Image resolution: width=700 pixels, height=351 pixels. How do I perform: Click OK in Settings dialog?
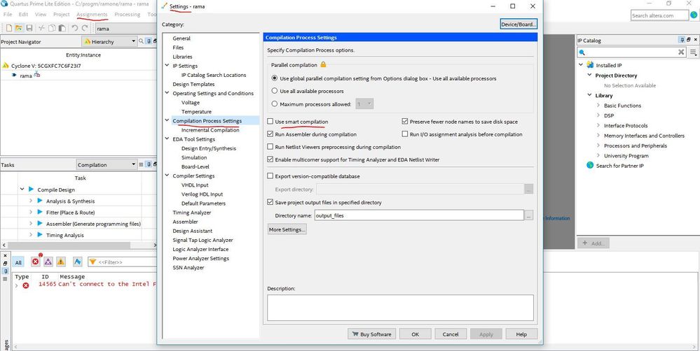coord(416,334)
